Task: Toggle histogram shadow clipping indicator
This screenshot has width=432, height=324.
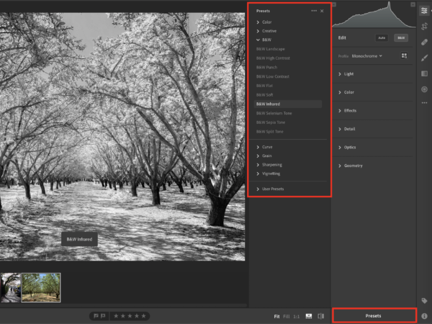Action: 334,4
